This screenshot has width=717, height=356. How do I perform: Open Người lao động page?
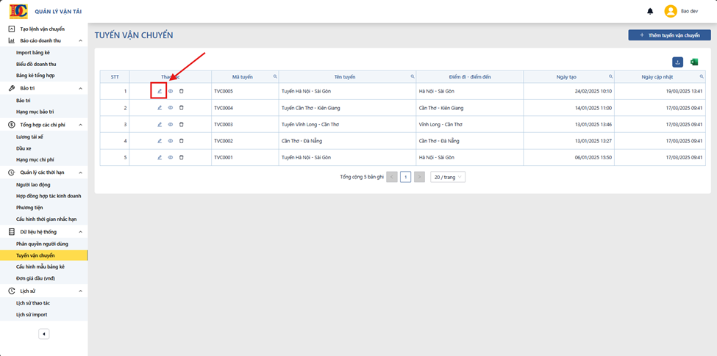point(44,185)
